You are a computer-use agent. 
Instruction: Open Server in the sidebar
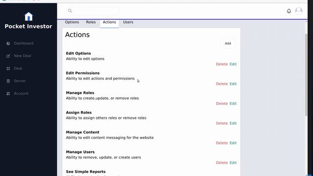(20, 81)
